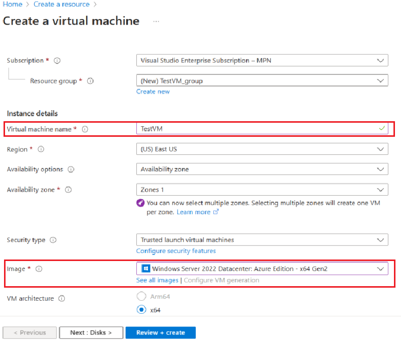This screenshot has width=401, height=345.
Task: Open the Learn more link about zones
Action: (194, 212)
